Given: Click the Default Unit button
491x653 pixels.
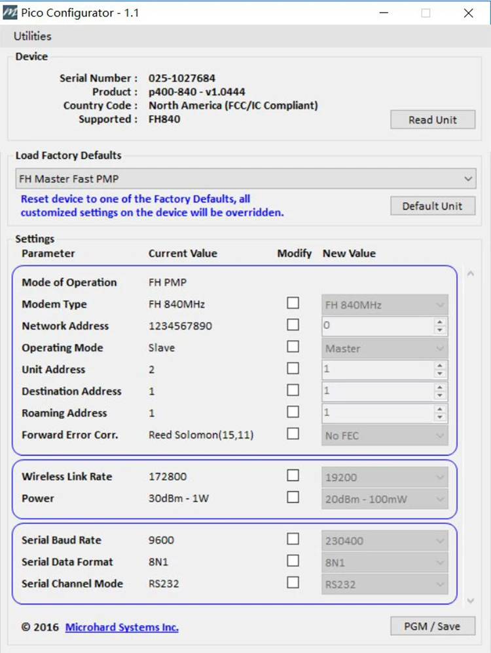Looking at the screenshot, I should [432, 206].
